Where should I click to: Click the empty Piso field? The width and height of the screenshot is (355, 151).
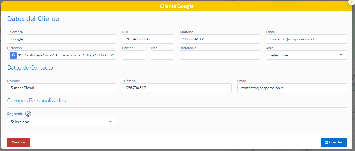pyautogui.click(x=162, y=55)
